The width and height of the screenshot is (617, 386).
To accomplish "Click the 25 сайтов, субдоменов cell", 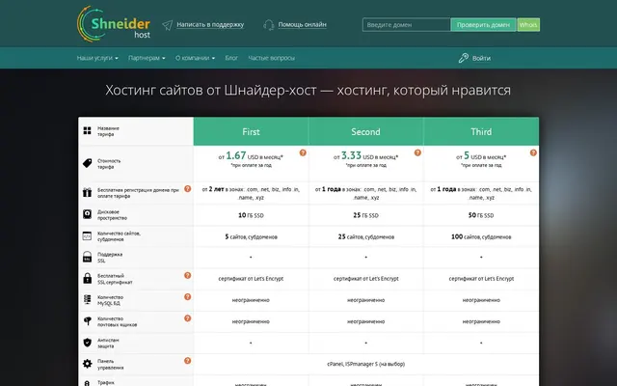I will click(x=366, y=236).
